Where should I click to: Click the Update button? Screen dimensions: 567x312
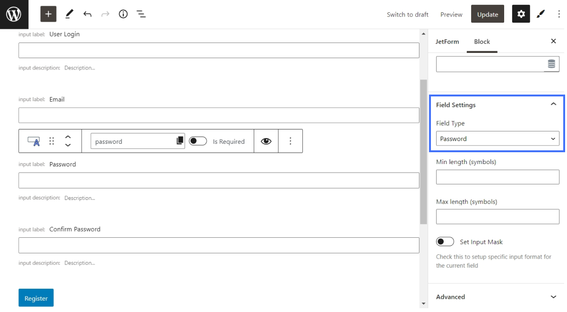487,14
